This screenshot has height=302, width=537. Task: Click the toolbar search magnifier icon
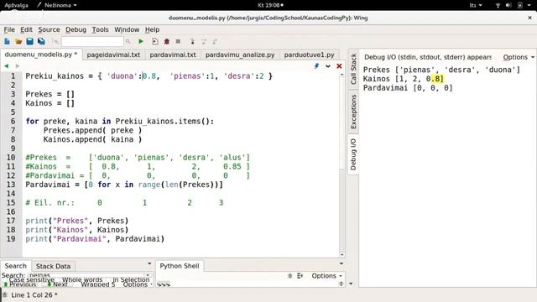pos(128,41)
